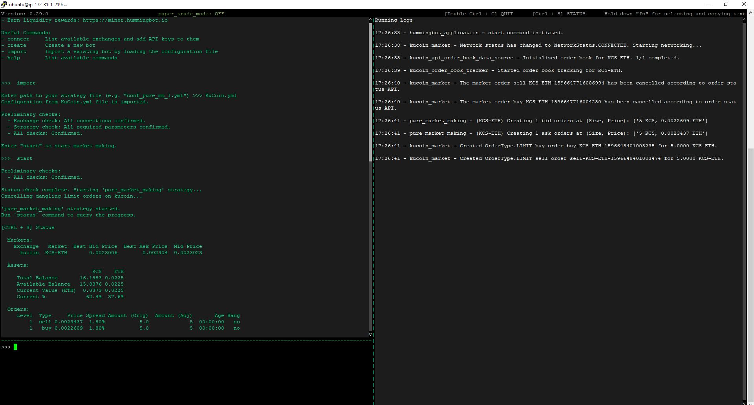
Task: Click the buy order price 0.0022609
Action: (x=68, y=328)
